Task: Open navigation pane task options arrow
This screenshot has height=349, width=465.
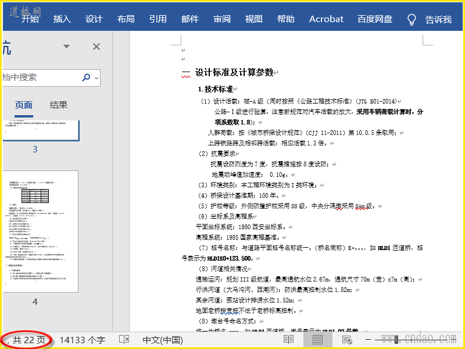Action: [67, 47]
